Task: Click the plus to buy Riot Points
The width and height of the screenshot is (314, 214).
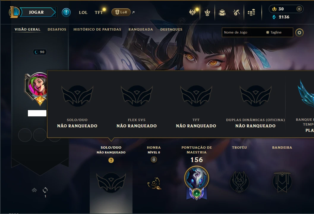Action: pyautogui.click(x=299, y=9)
